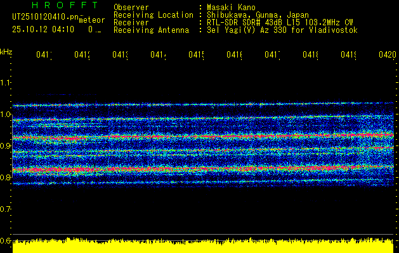Click the 0.8 kHz axis label
Screen dimensions: 399x253
pyautogui.click(x=6, y=178)
